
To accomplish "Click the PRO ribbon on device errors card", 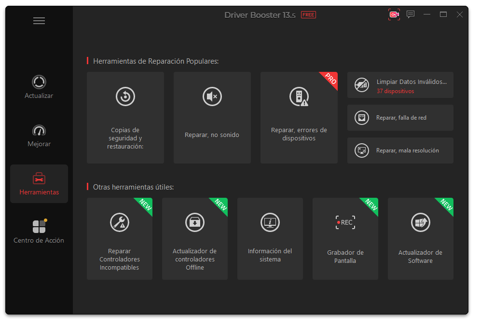I will 330,79.
